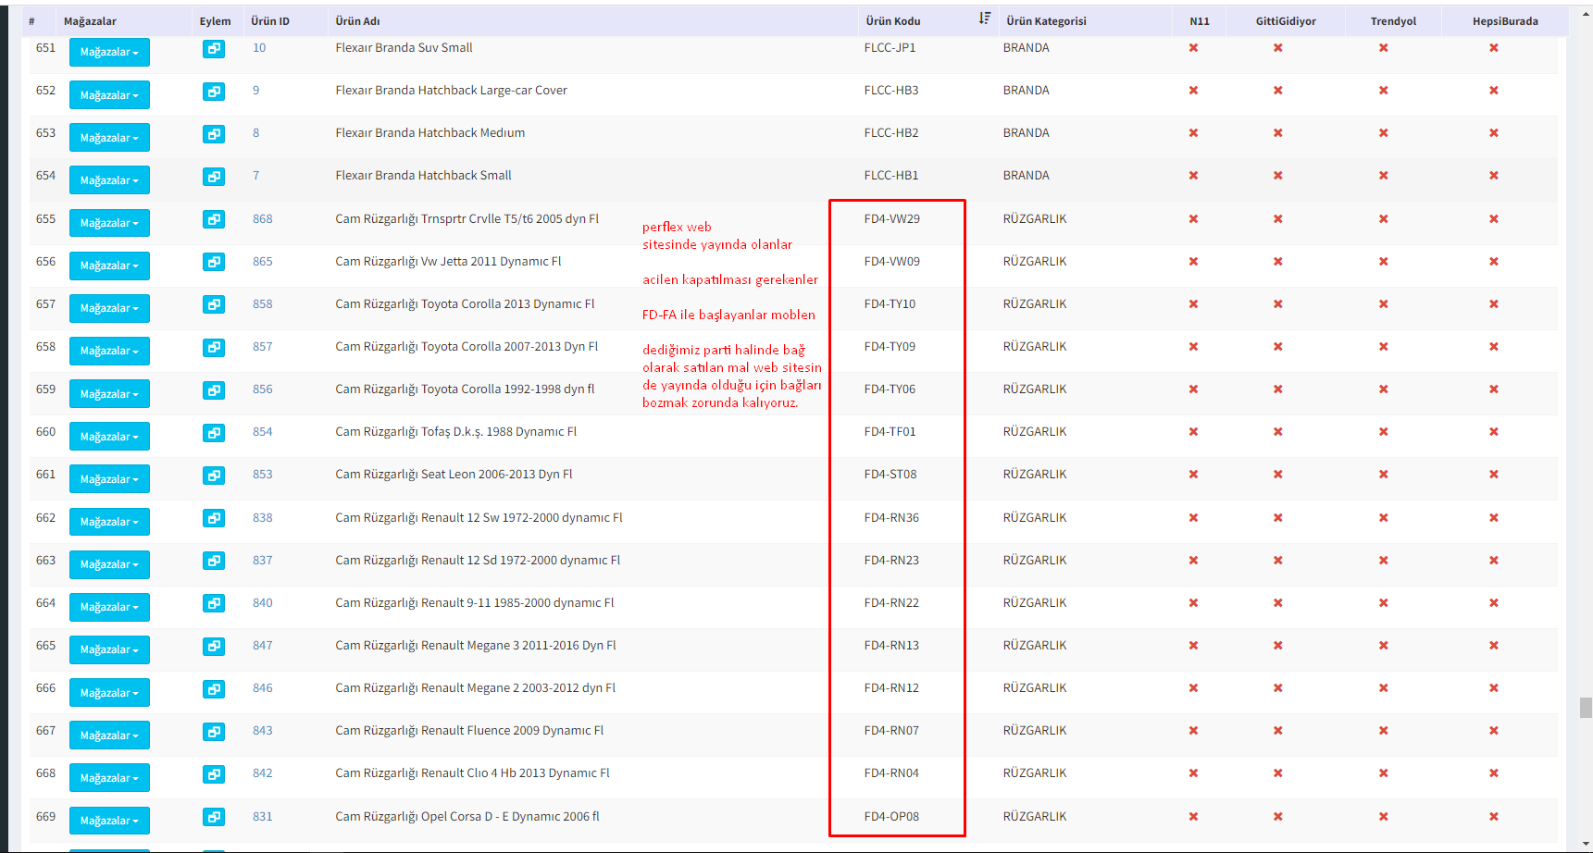Sort by the Ürün Kategorisi column header
1593x853 pixels.
point(1046,21)
